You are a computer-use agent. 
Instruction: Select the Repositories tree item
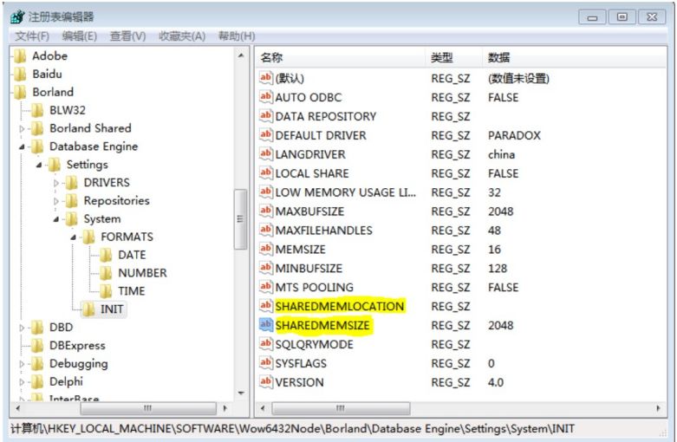116,200
